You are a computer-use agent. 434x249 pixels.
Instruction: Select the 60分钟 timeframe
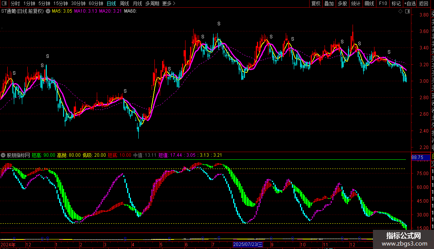(96, 4)
